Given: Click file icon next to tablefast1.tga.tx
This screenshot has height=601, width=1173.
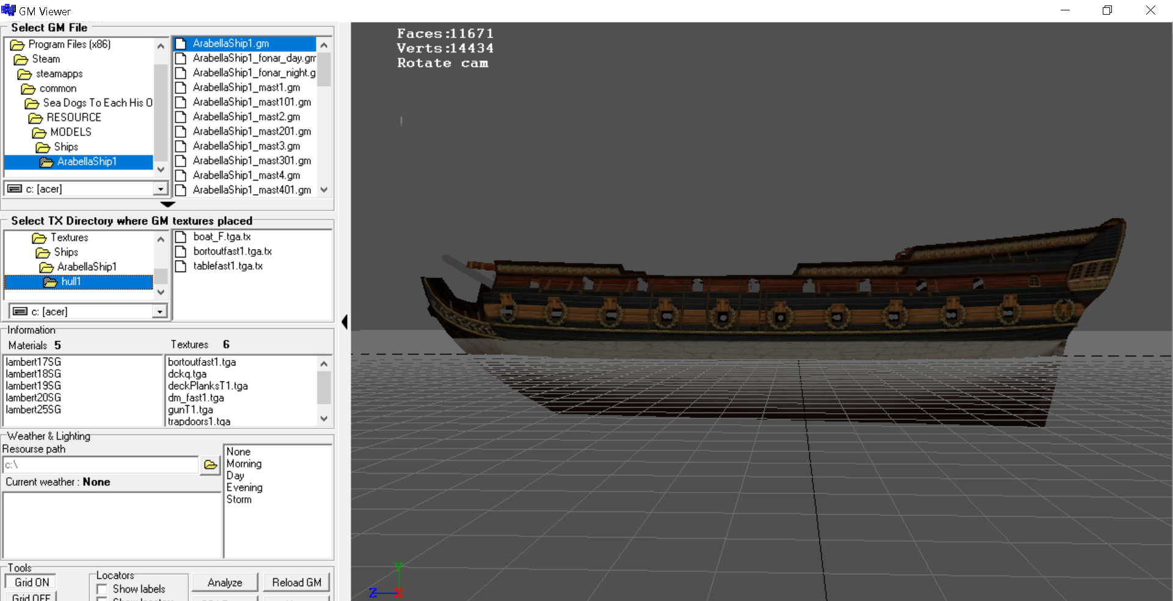Looking at the screenshot, I should coord(181,266).
